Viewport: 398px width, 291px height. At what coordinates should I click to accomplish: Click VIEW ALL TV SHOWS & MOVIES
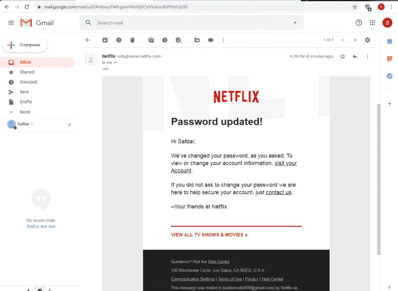point(209,235)
